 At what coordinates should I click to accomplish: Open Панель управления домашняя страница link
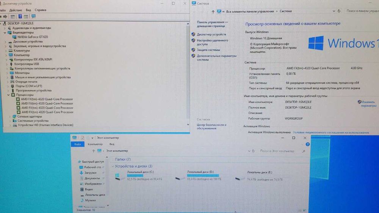tap(212, 24)
